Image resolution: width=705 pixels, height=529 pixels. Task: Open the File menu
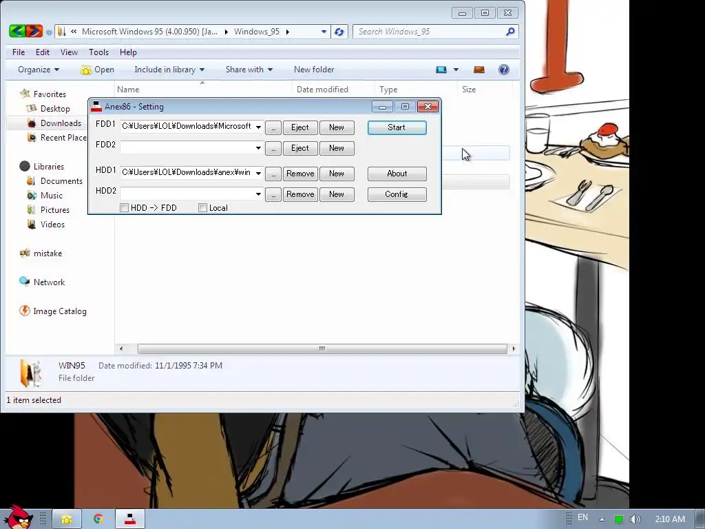click(x=19, y=52)
